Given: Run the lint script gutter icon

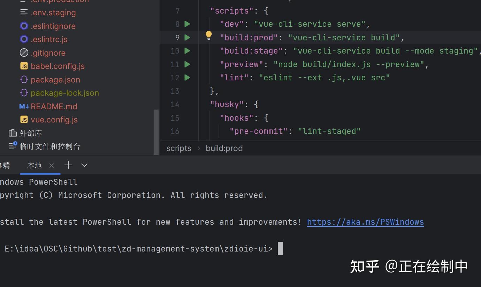Looking at the screenshot, I should click(187, 78).
